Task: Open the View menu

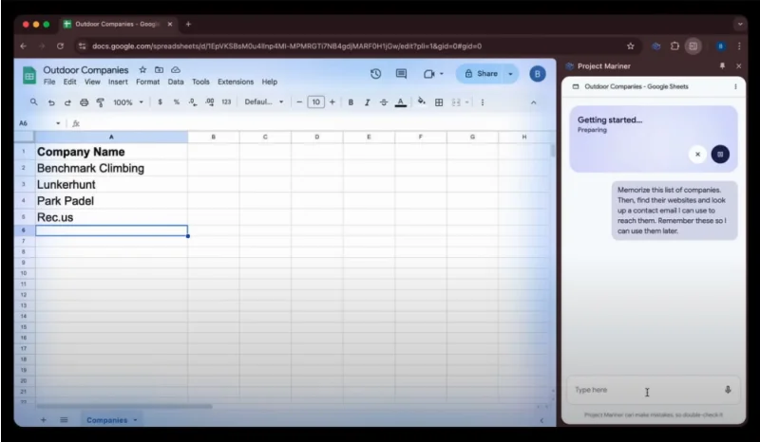Action: coord(92,82)
